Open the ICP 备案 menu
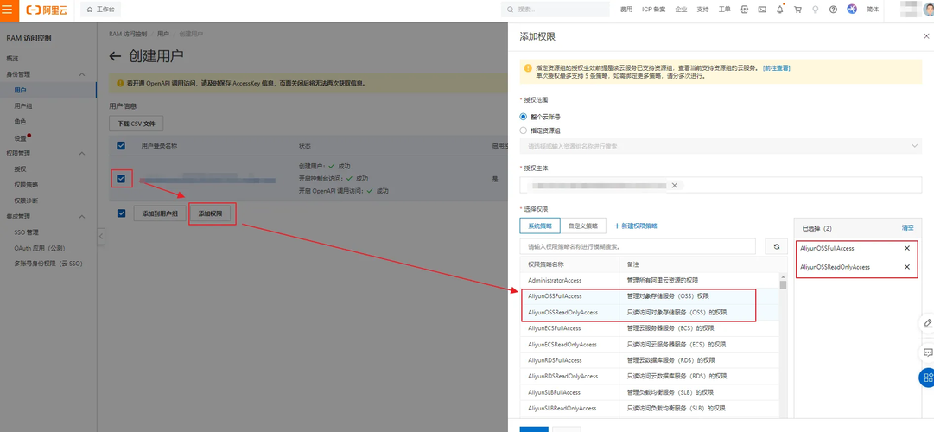The image size is (934, 432). (x=654, y=10)
